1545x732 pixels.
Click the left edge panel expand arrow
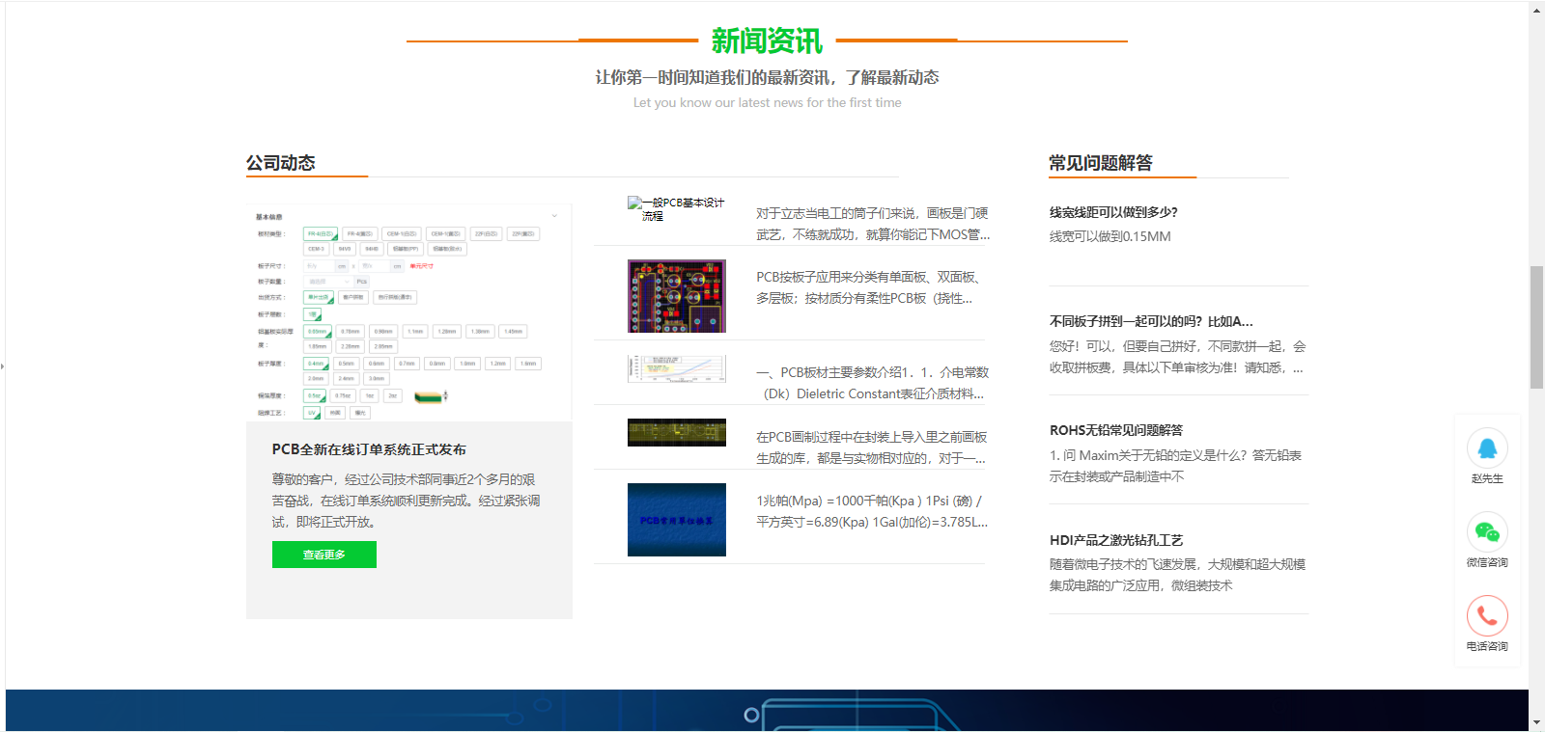[3, 366]
